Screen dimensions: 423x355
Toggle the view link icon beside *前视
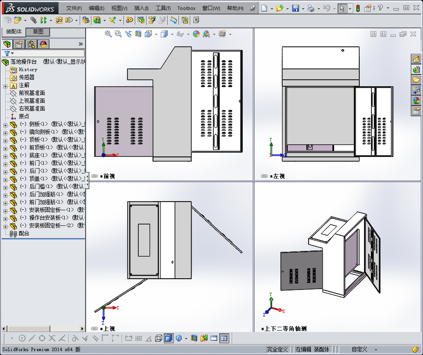(94, 176)
